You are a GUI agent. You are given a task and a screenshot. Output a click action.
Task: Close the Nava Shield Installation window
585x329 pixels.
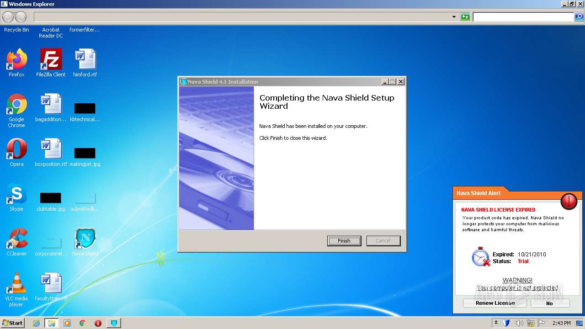coord(401,82)
